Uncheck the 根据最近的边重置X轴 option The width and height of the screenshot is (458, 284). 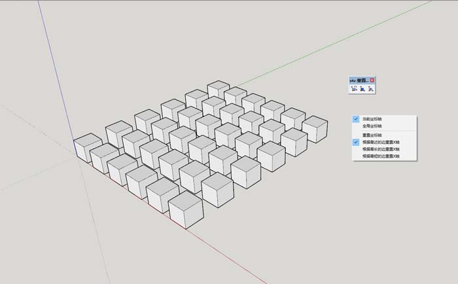[380, 141]
